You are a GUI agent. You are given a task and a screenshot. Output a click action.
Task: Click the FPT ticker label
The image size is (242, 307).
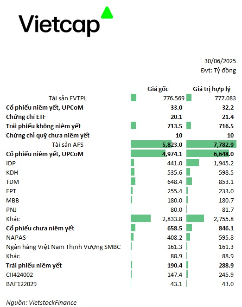click(11, 191)
